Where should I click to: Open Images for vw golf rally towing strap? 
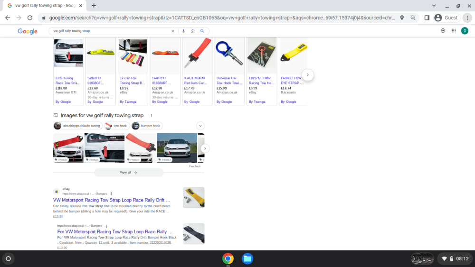tap(102, 116)
